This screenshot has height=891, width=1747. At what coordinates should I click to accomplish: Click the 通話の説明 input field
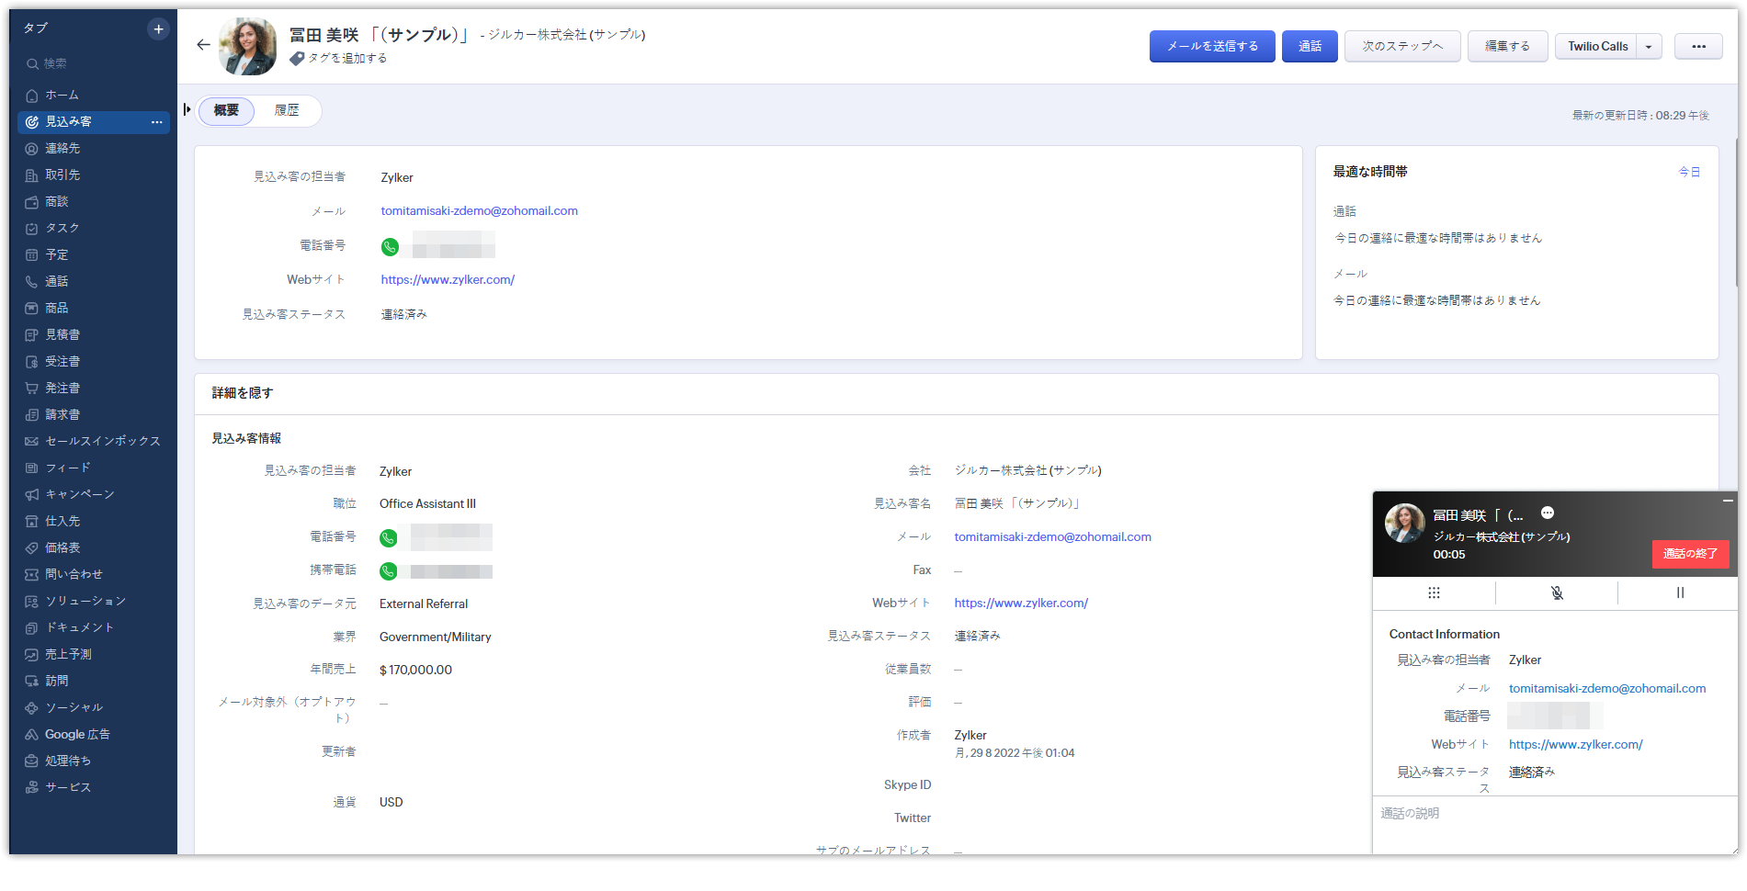1555,825
